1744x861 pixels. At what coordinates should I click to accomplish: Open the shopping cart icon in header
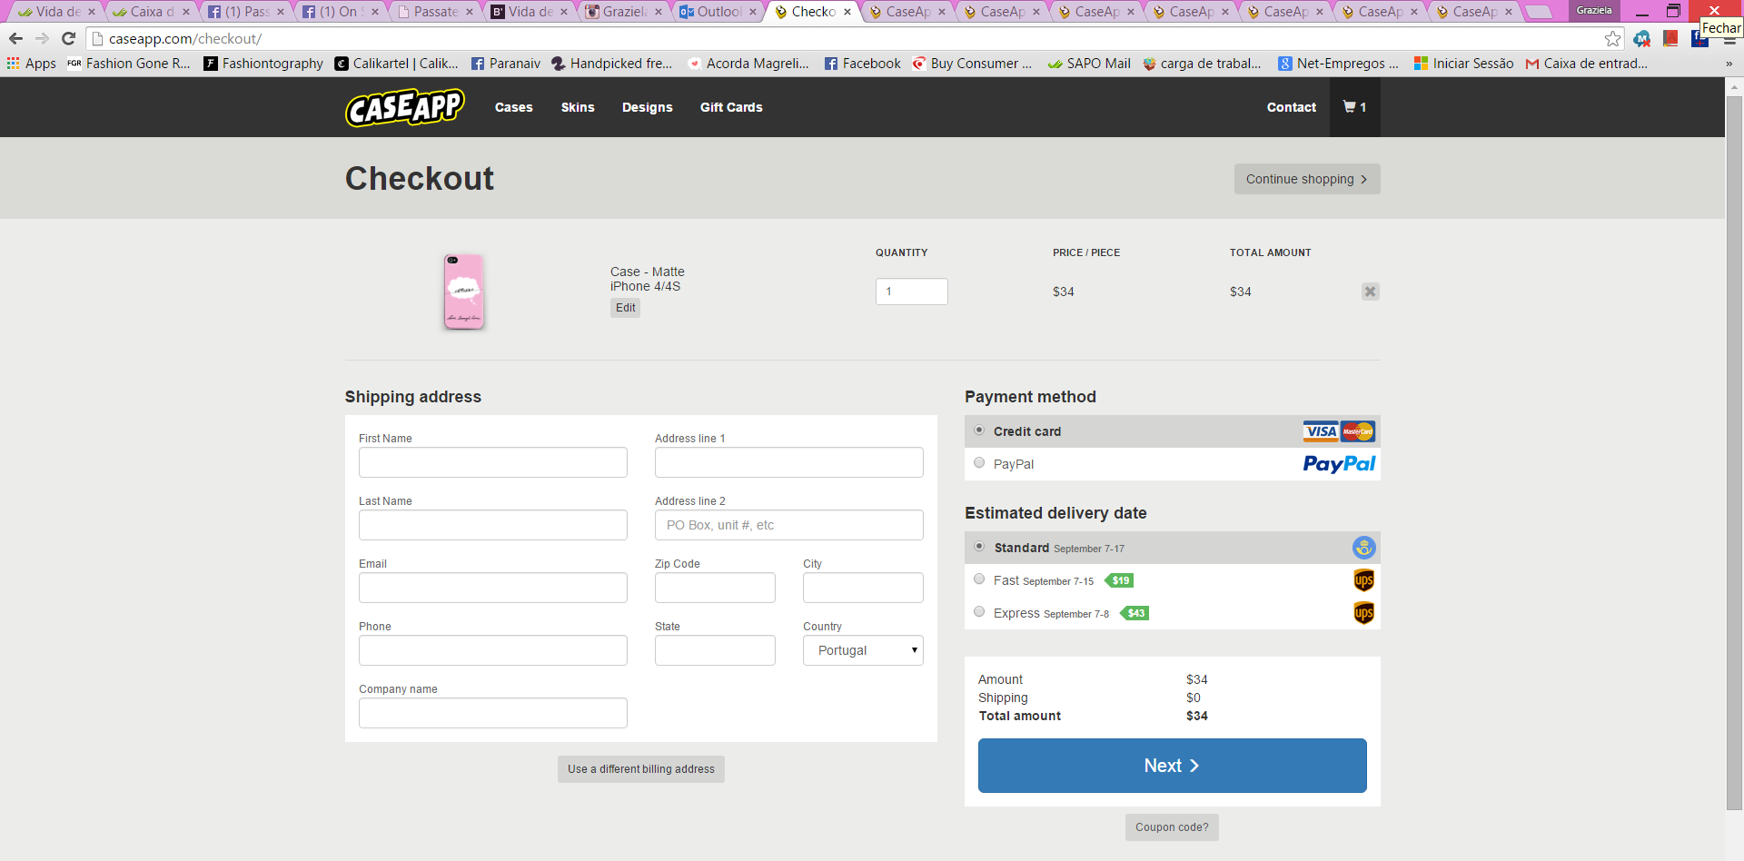click(x=1354, y=107)
